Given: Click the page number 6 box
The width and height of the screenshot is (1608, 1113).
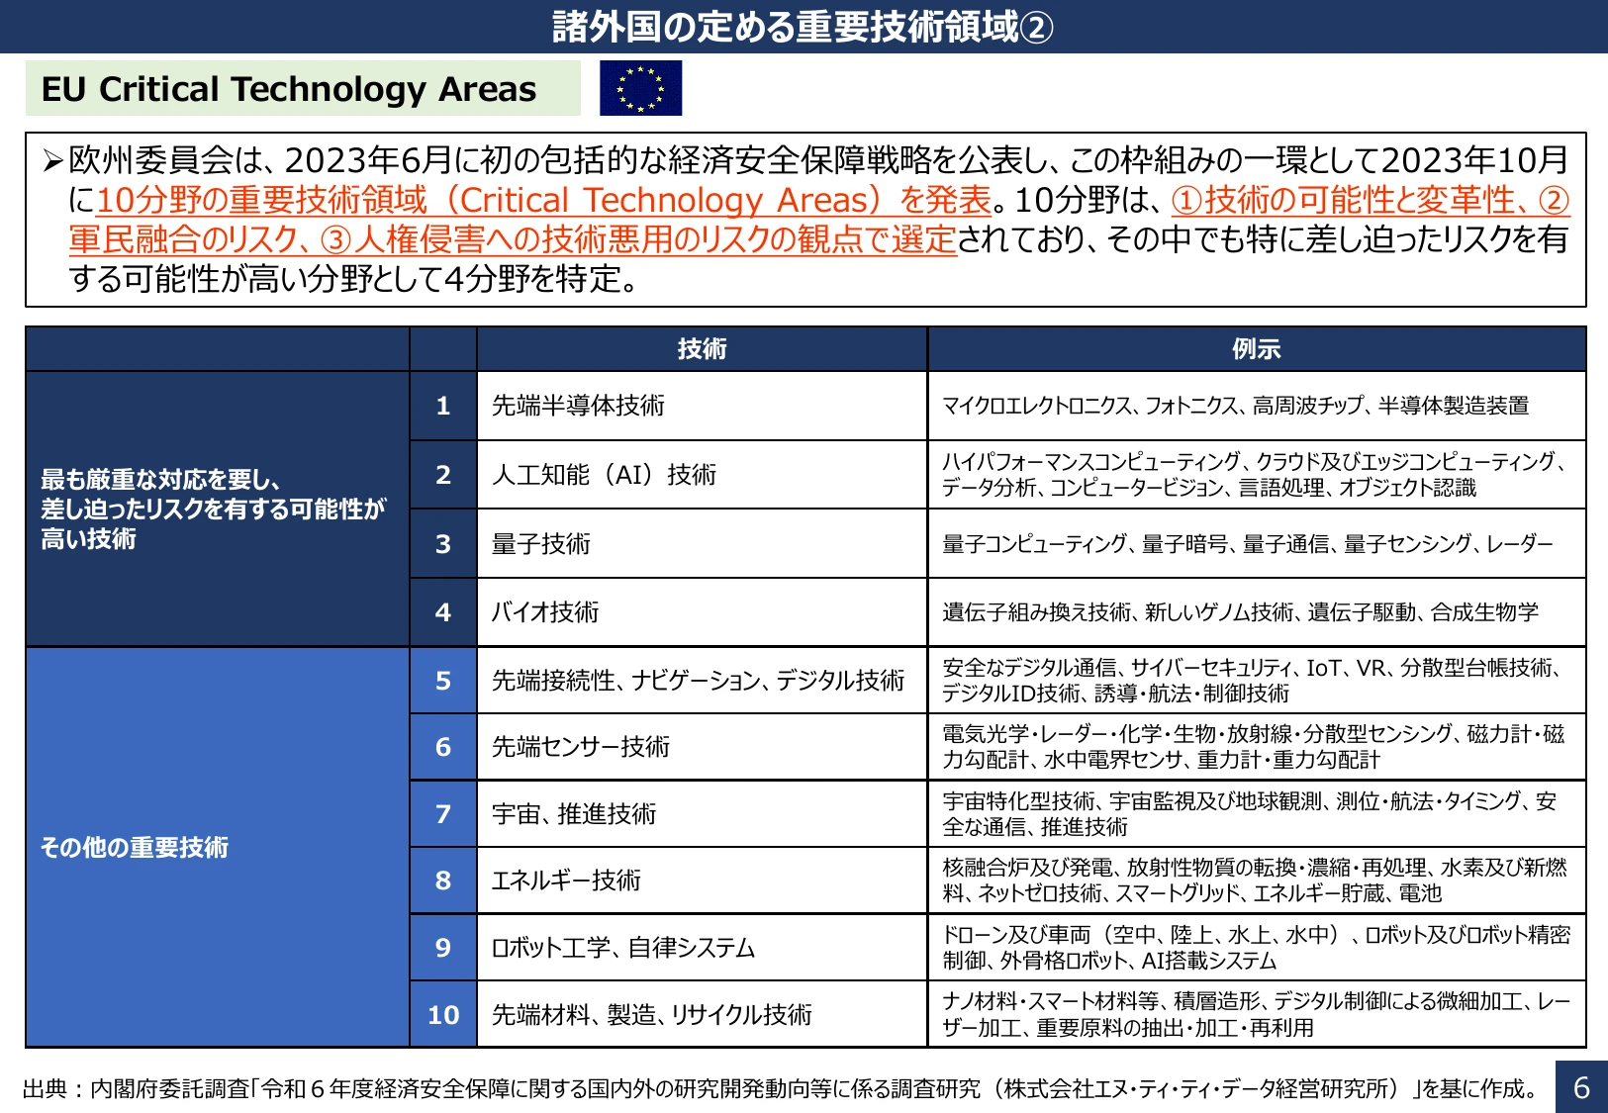Looking at the screenshot, I should click(1581, 1087).
